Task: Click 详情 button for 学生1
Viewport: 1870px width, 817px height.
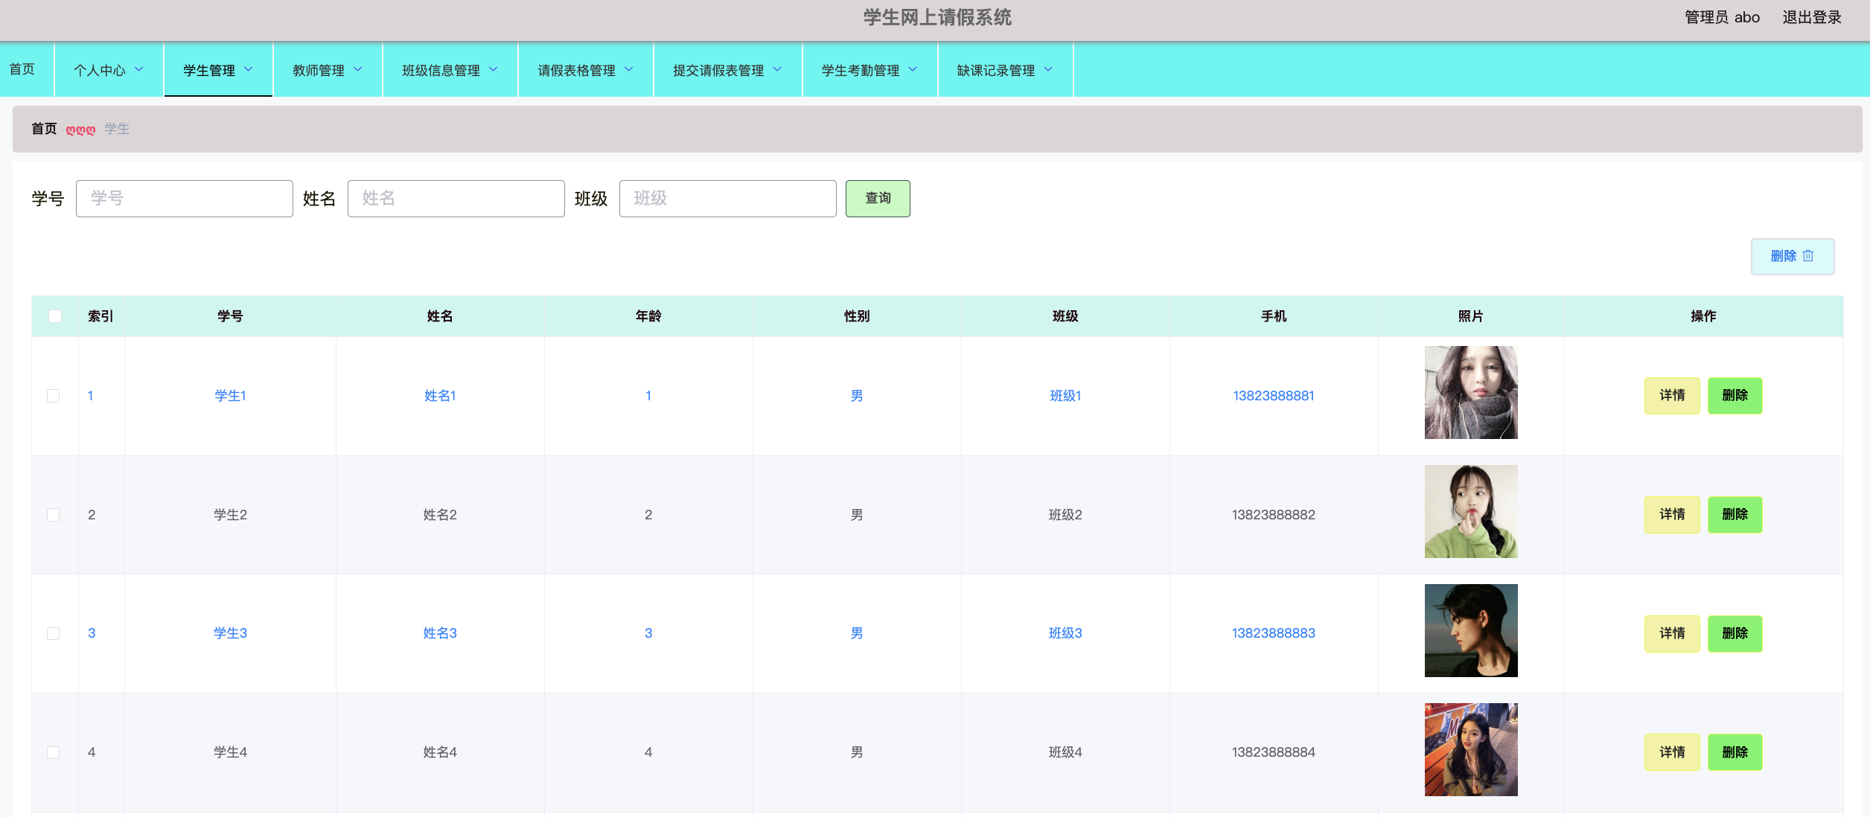Action: coord(1672,395)
